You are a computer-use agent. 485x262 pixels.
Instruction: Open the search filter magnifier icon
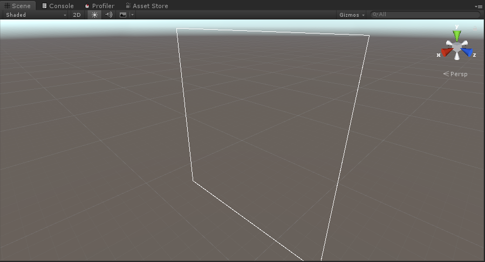click(x=375, y=15)
